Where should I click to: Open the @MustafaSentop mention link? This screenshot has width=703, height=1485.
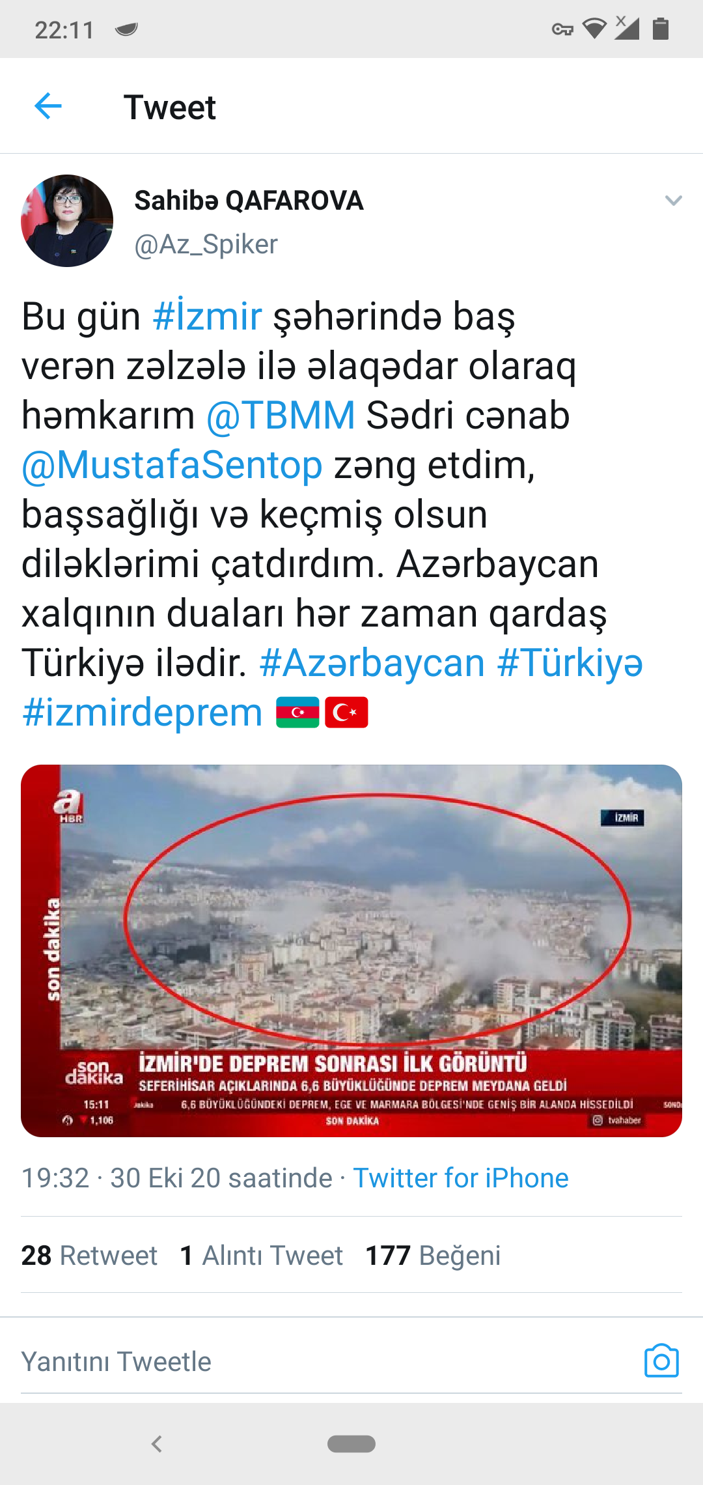click(x=172, y=465)
